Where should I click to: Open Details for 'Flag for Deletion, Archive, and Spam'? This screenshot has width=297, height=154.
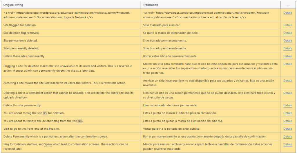288,144
